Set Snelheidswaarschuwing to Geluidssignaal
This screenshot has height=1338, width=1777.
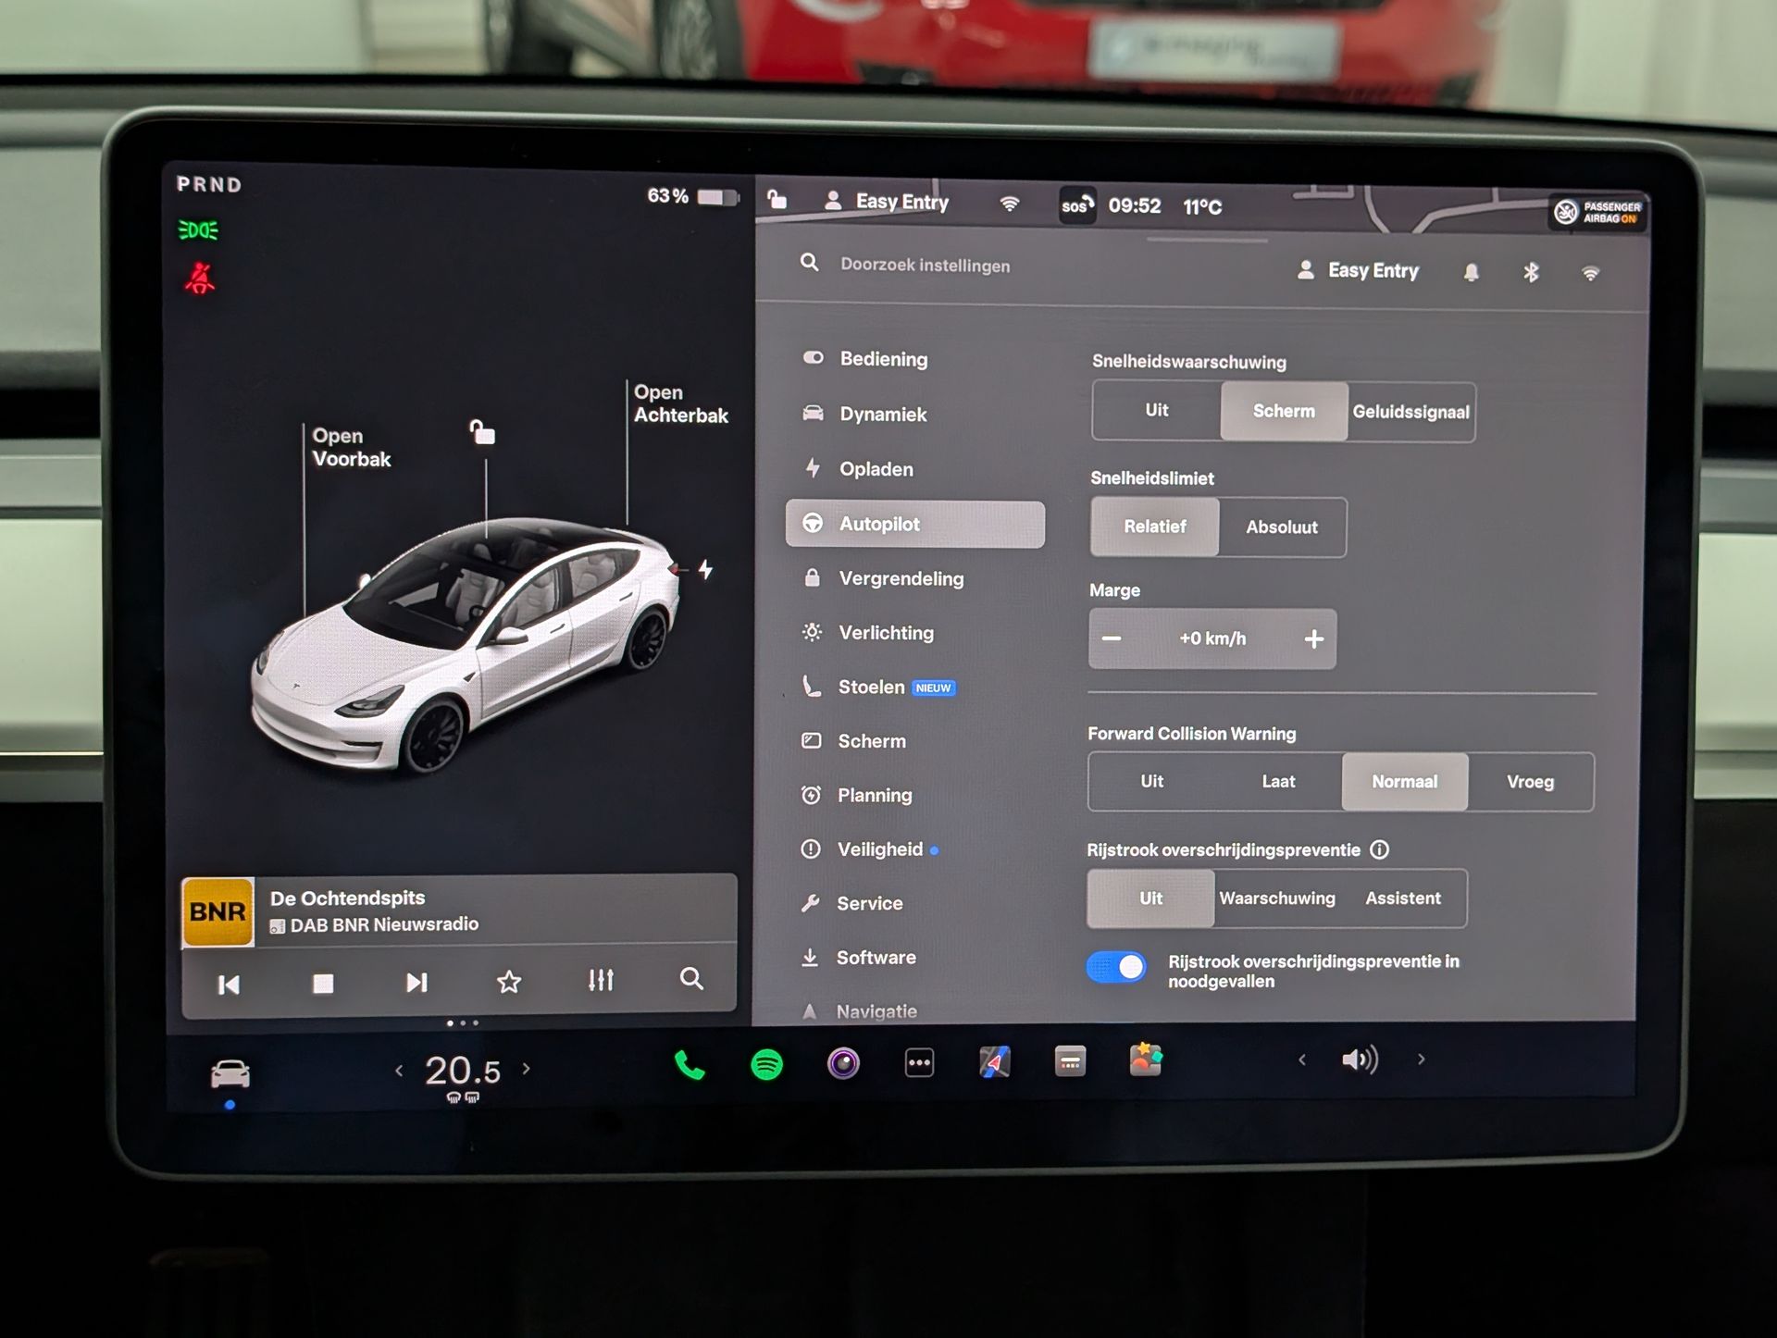coord(1410,413)
